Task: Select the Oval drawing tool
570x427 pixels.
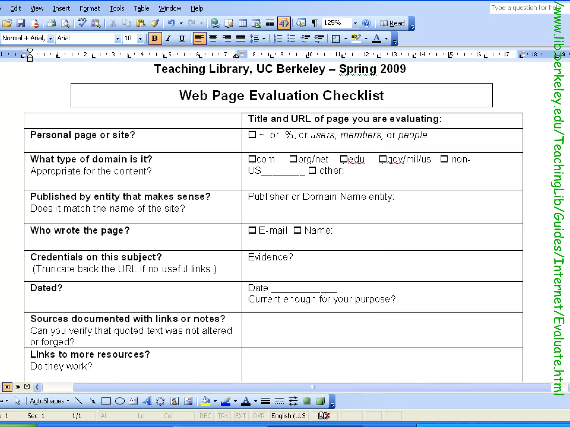Action: [120, 401]
